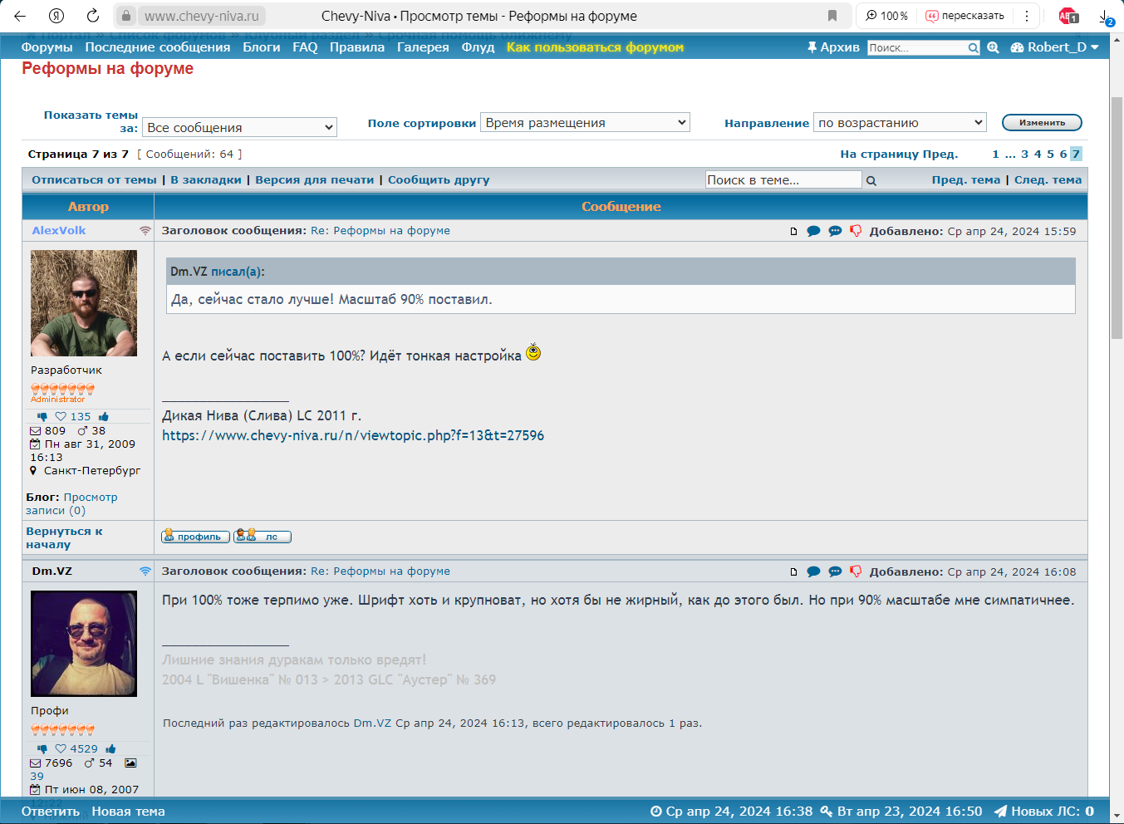Click the bookmark icon in address bar

tap(832, 16)
